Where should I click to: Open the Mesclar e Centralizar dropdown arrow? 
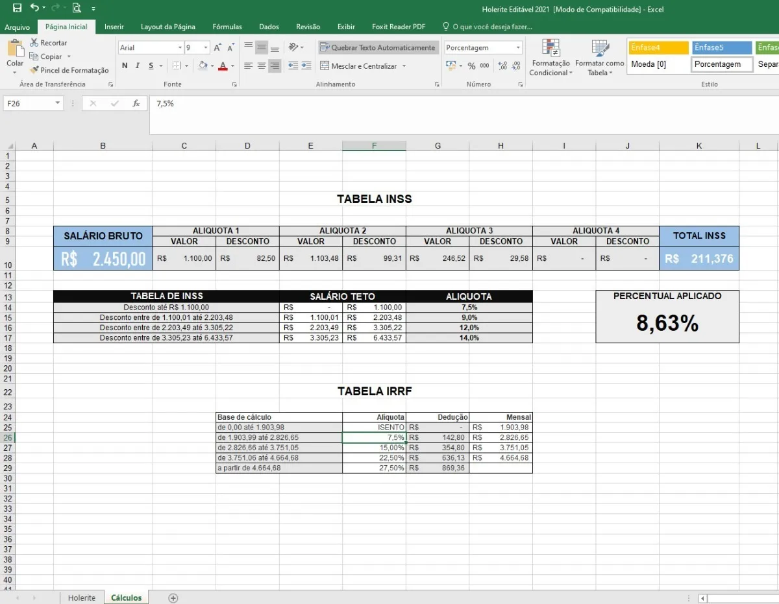[x=404, y=66]
